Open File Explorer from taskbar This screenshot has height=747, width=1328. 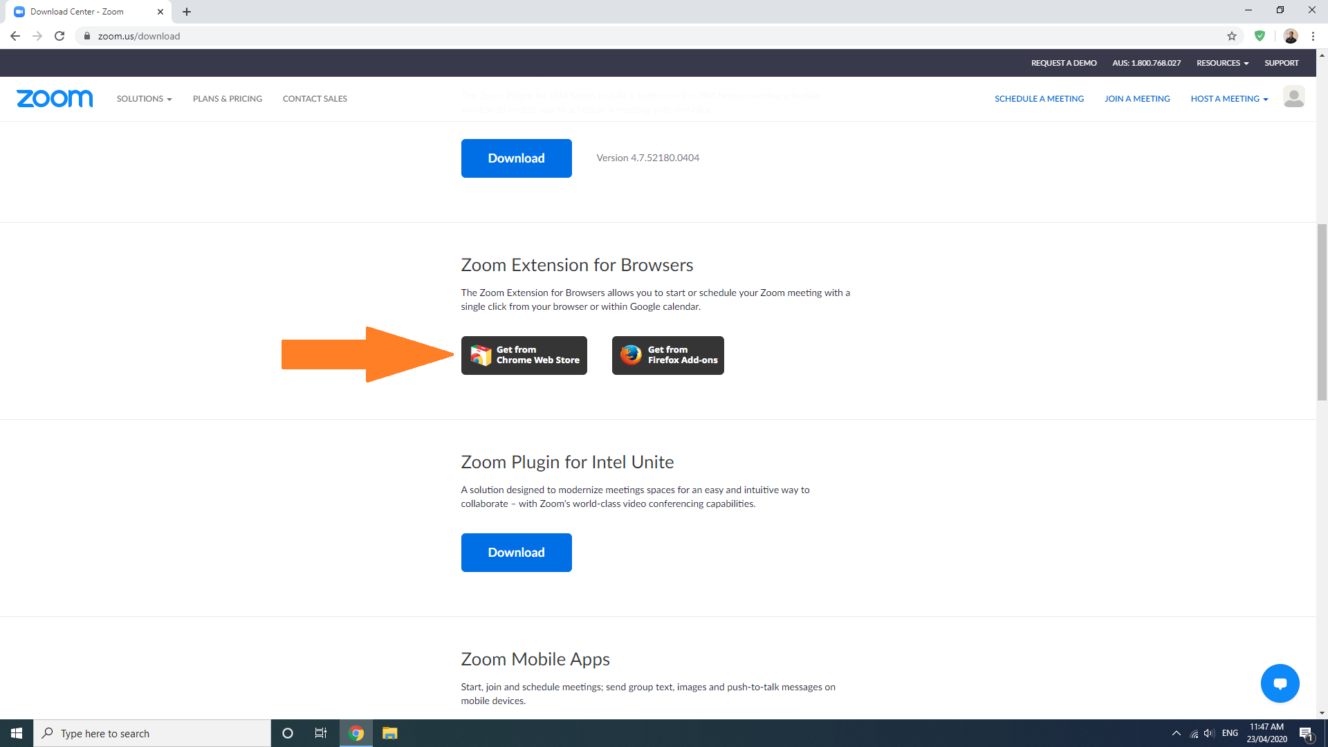coord(390,733)
